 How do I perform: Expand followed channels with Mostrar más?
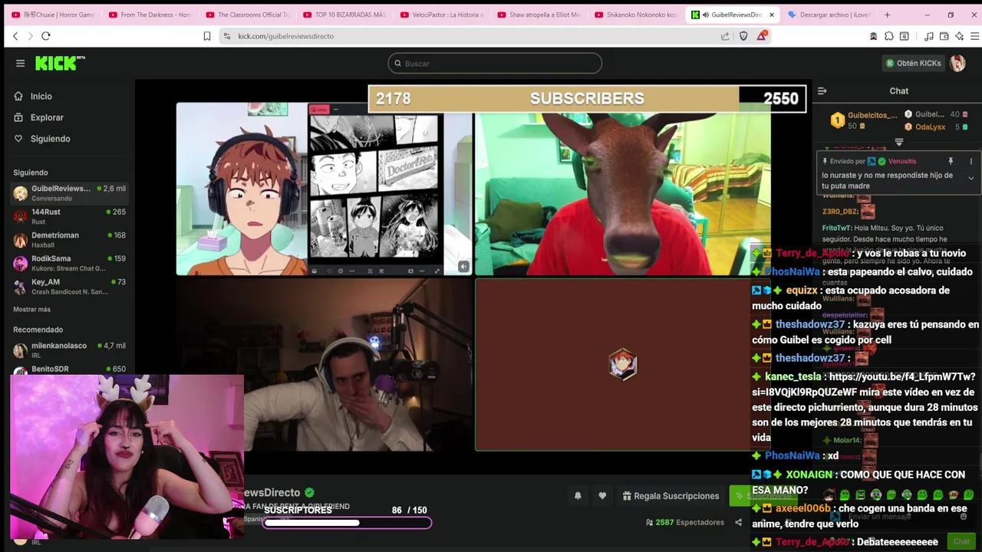tap(31, 309)
